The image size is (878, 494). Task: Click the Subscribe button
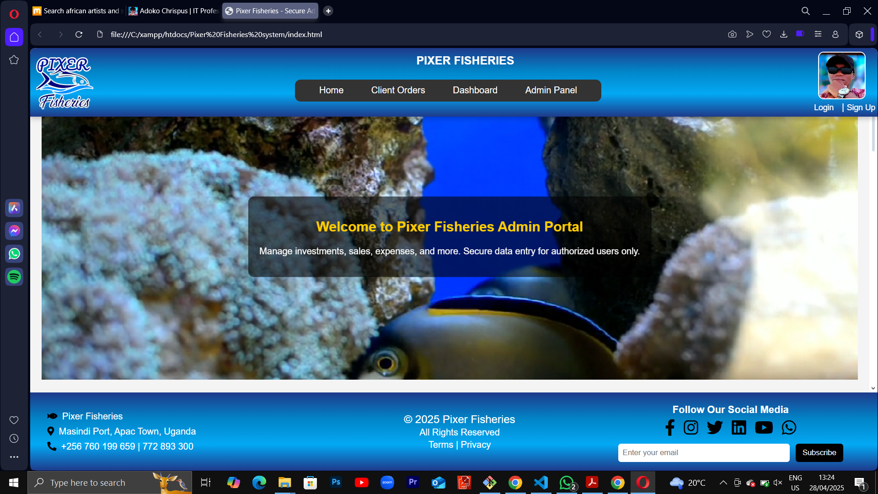click(819, 452)
